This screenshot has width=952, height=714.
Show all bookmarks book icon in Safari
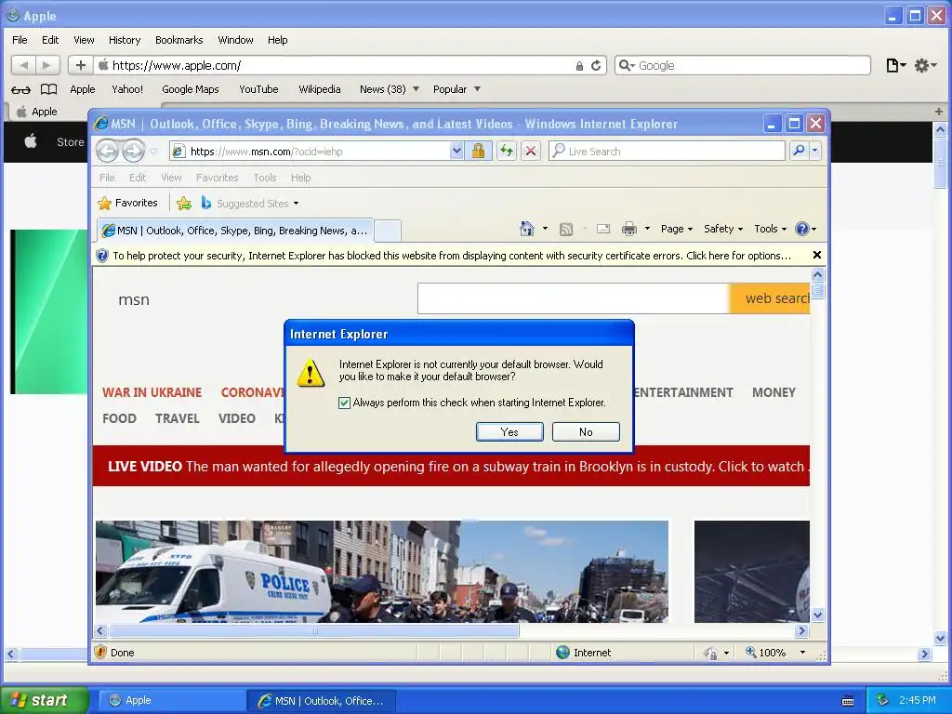(x=48, y=89)
